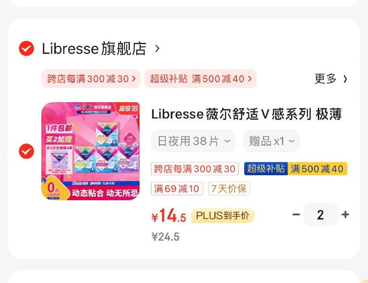Open the top 超级补贴 满500减40 coupon

pyautogui.click(x=201, y=79)
